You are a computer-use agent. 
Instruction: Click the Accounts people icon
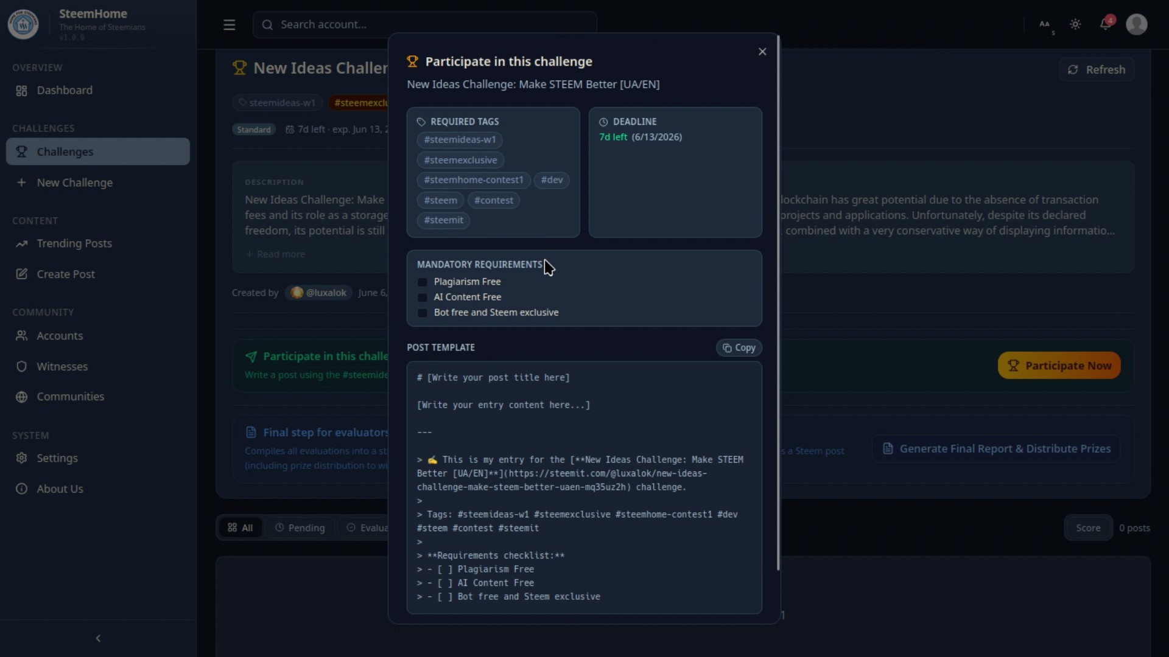pyautogui.click(x=22, y=336)
